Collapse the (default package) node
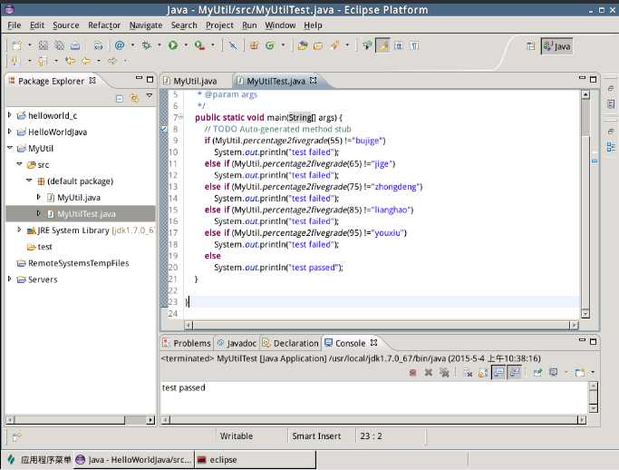This screenshot has width=619, height=470. (29, 181)
